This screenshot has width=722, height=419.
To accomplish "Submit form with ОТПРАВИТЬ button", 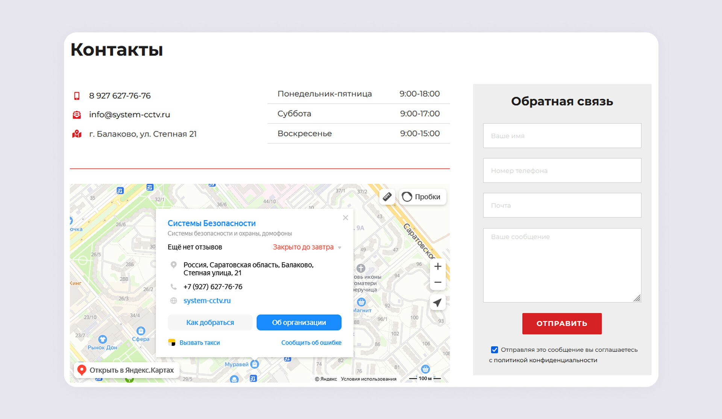I will point(562,323).
